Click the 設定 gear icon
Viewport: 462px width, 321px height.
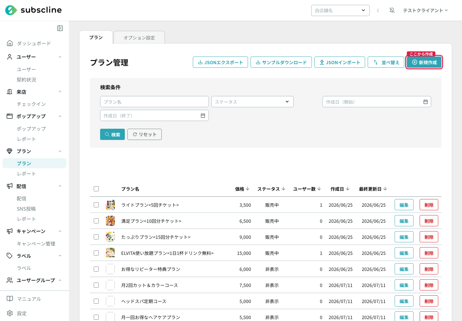pyautogui.click(x=10, y=313)
